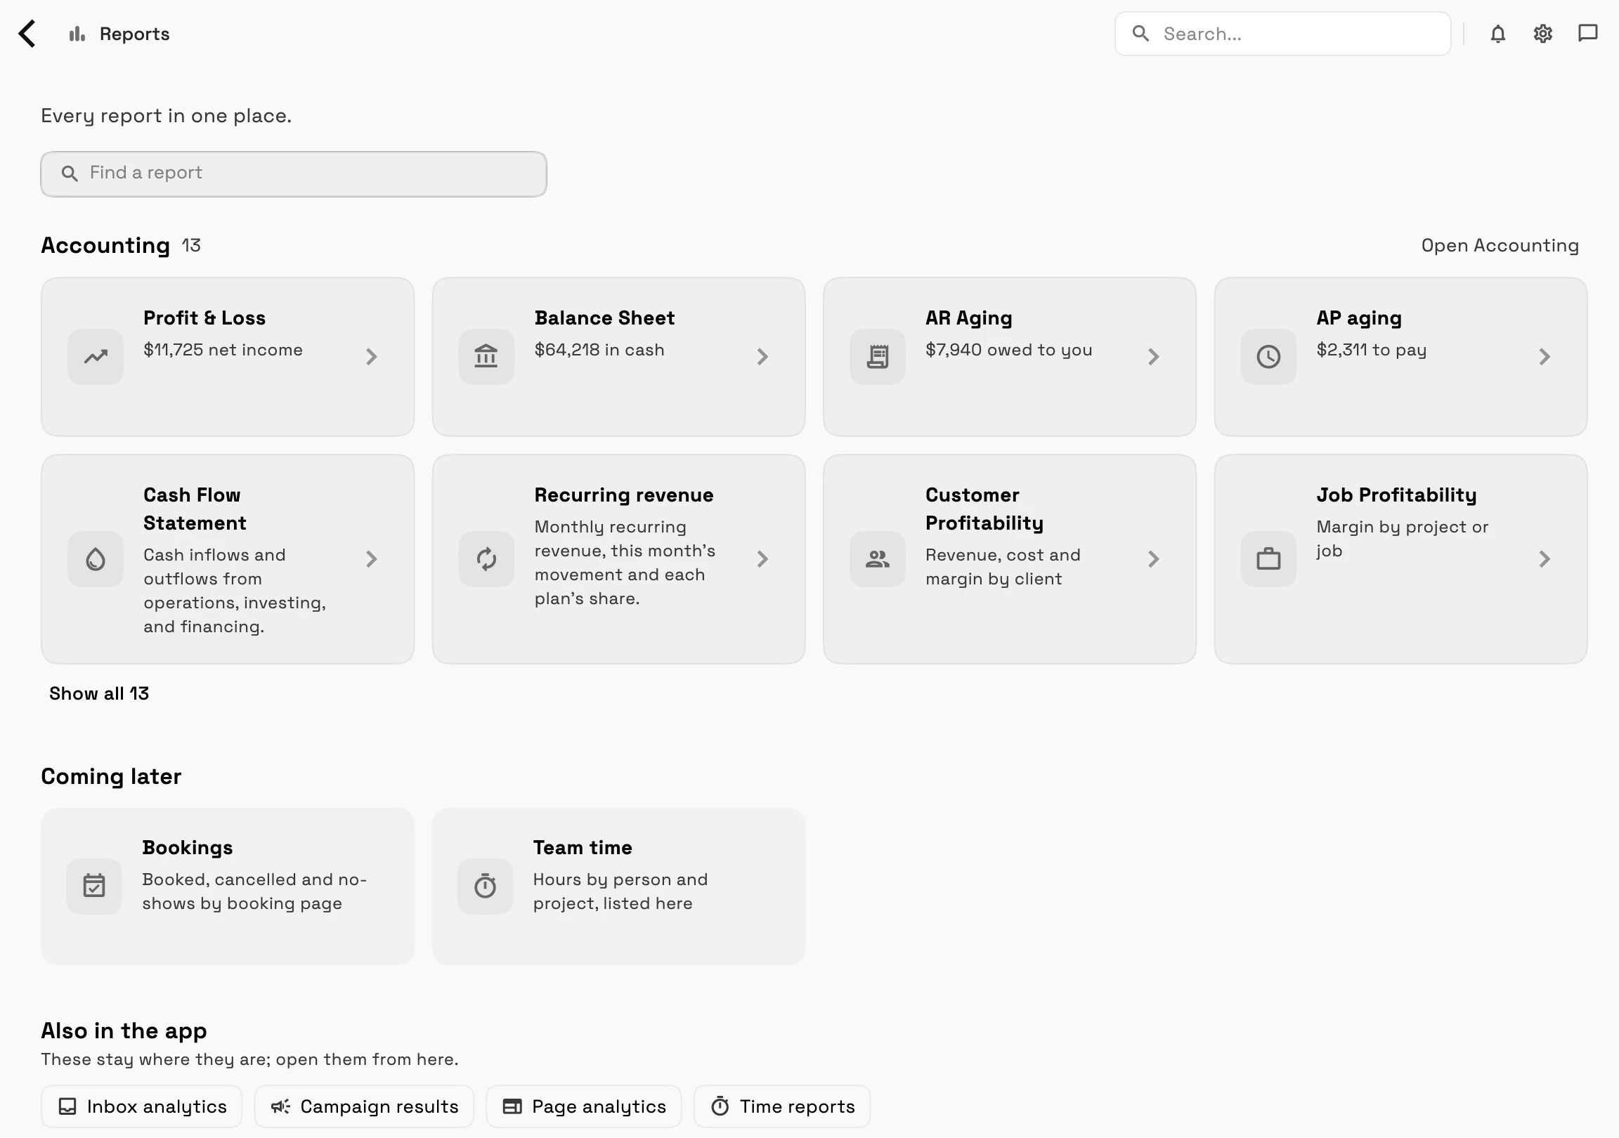Click the AP aging clock icon

[1268, 357]
